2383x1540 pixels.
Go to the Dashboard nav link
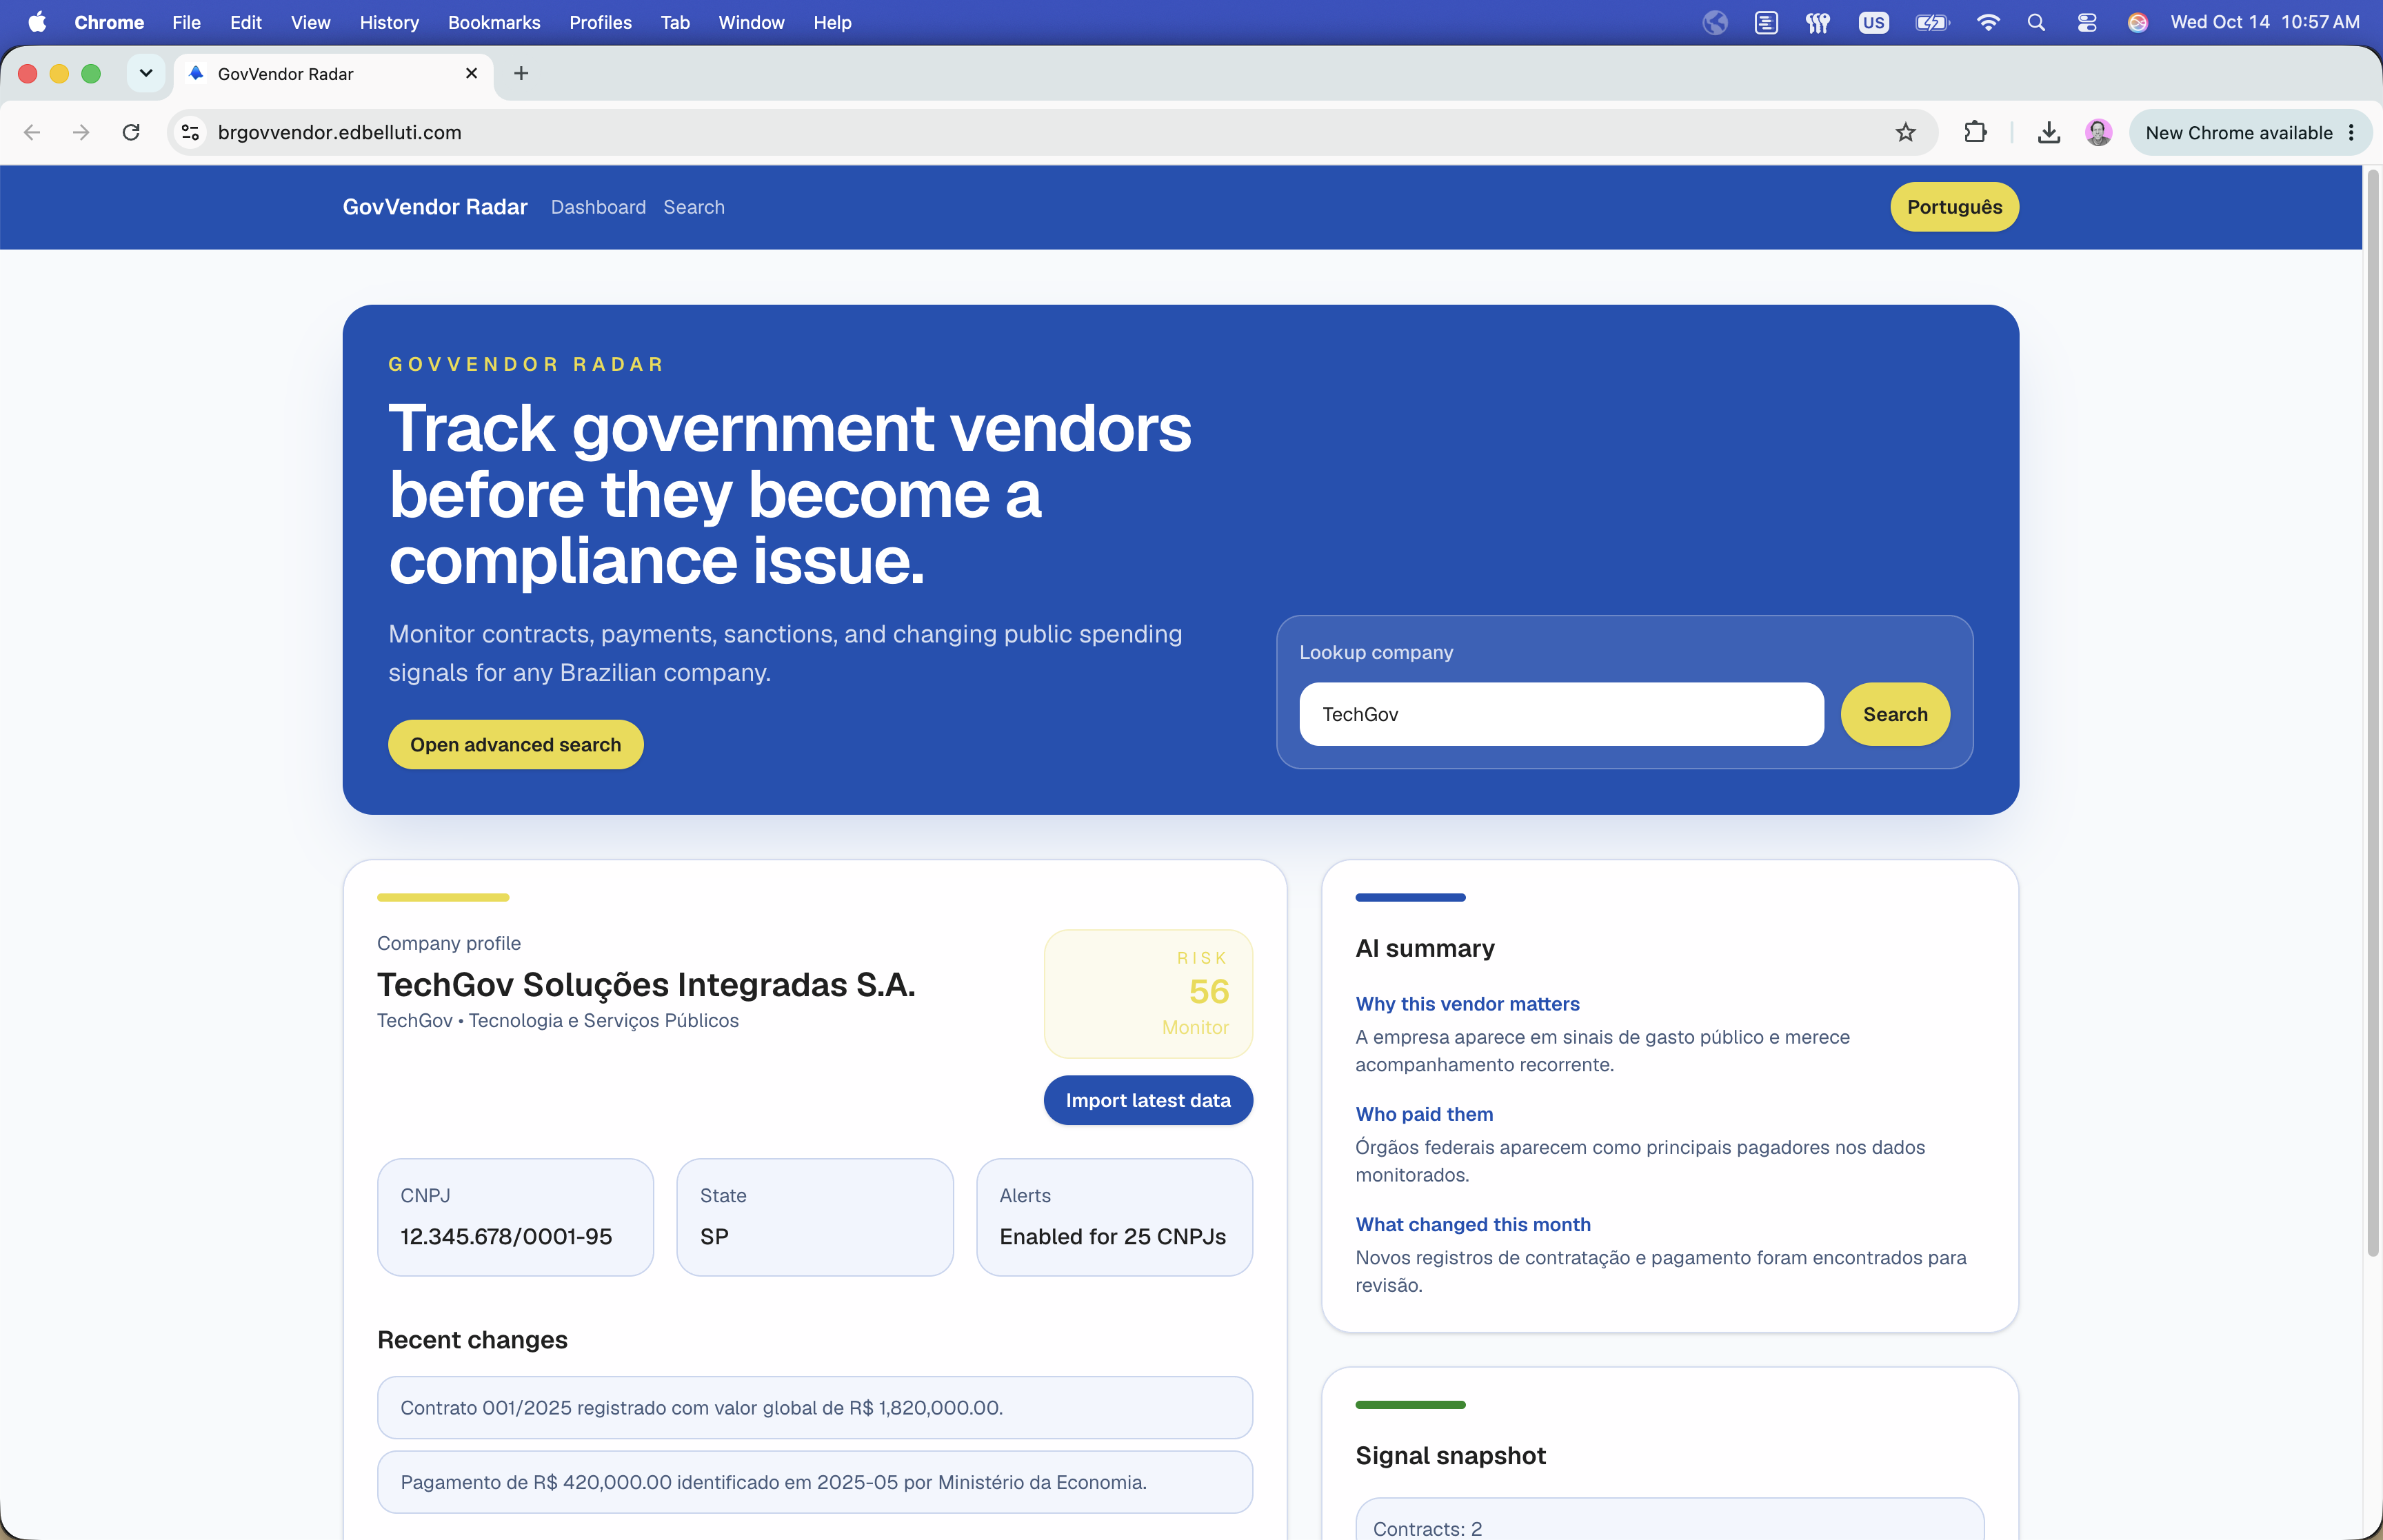pyautogui.click(x=598, y=207)
